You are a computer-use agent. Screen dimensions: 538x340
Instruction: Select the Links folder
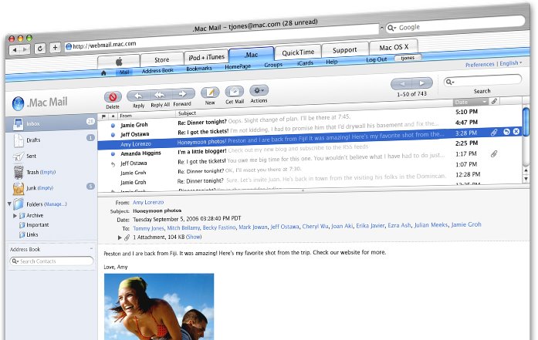32,234
